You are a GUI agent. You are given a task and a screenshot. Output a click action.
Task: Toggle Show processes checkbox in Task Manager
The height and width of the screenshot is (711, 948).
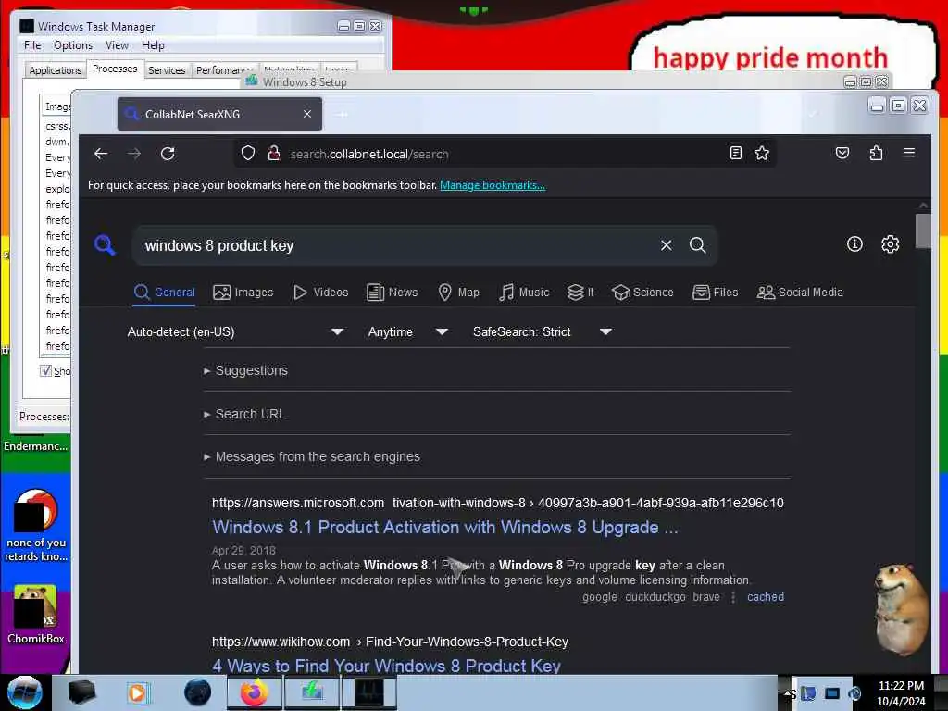[x=45, y=370]
